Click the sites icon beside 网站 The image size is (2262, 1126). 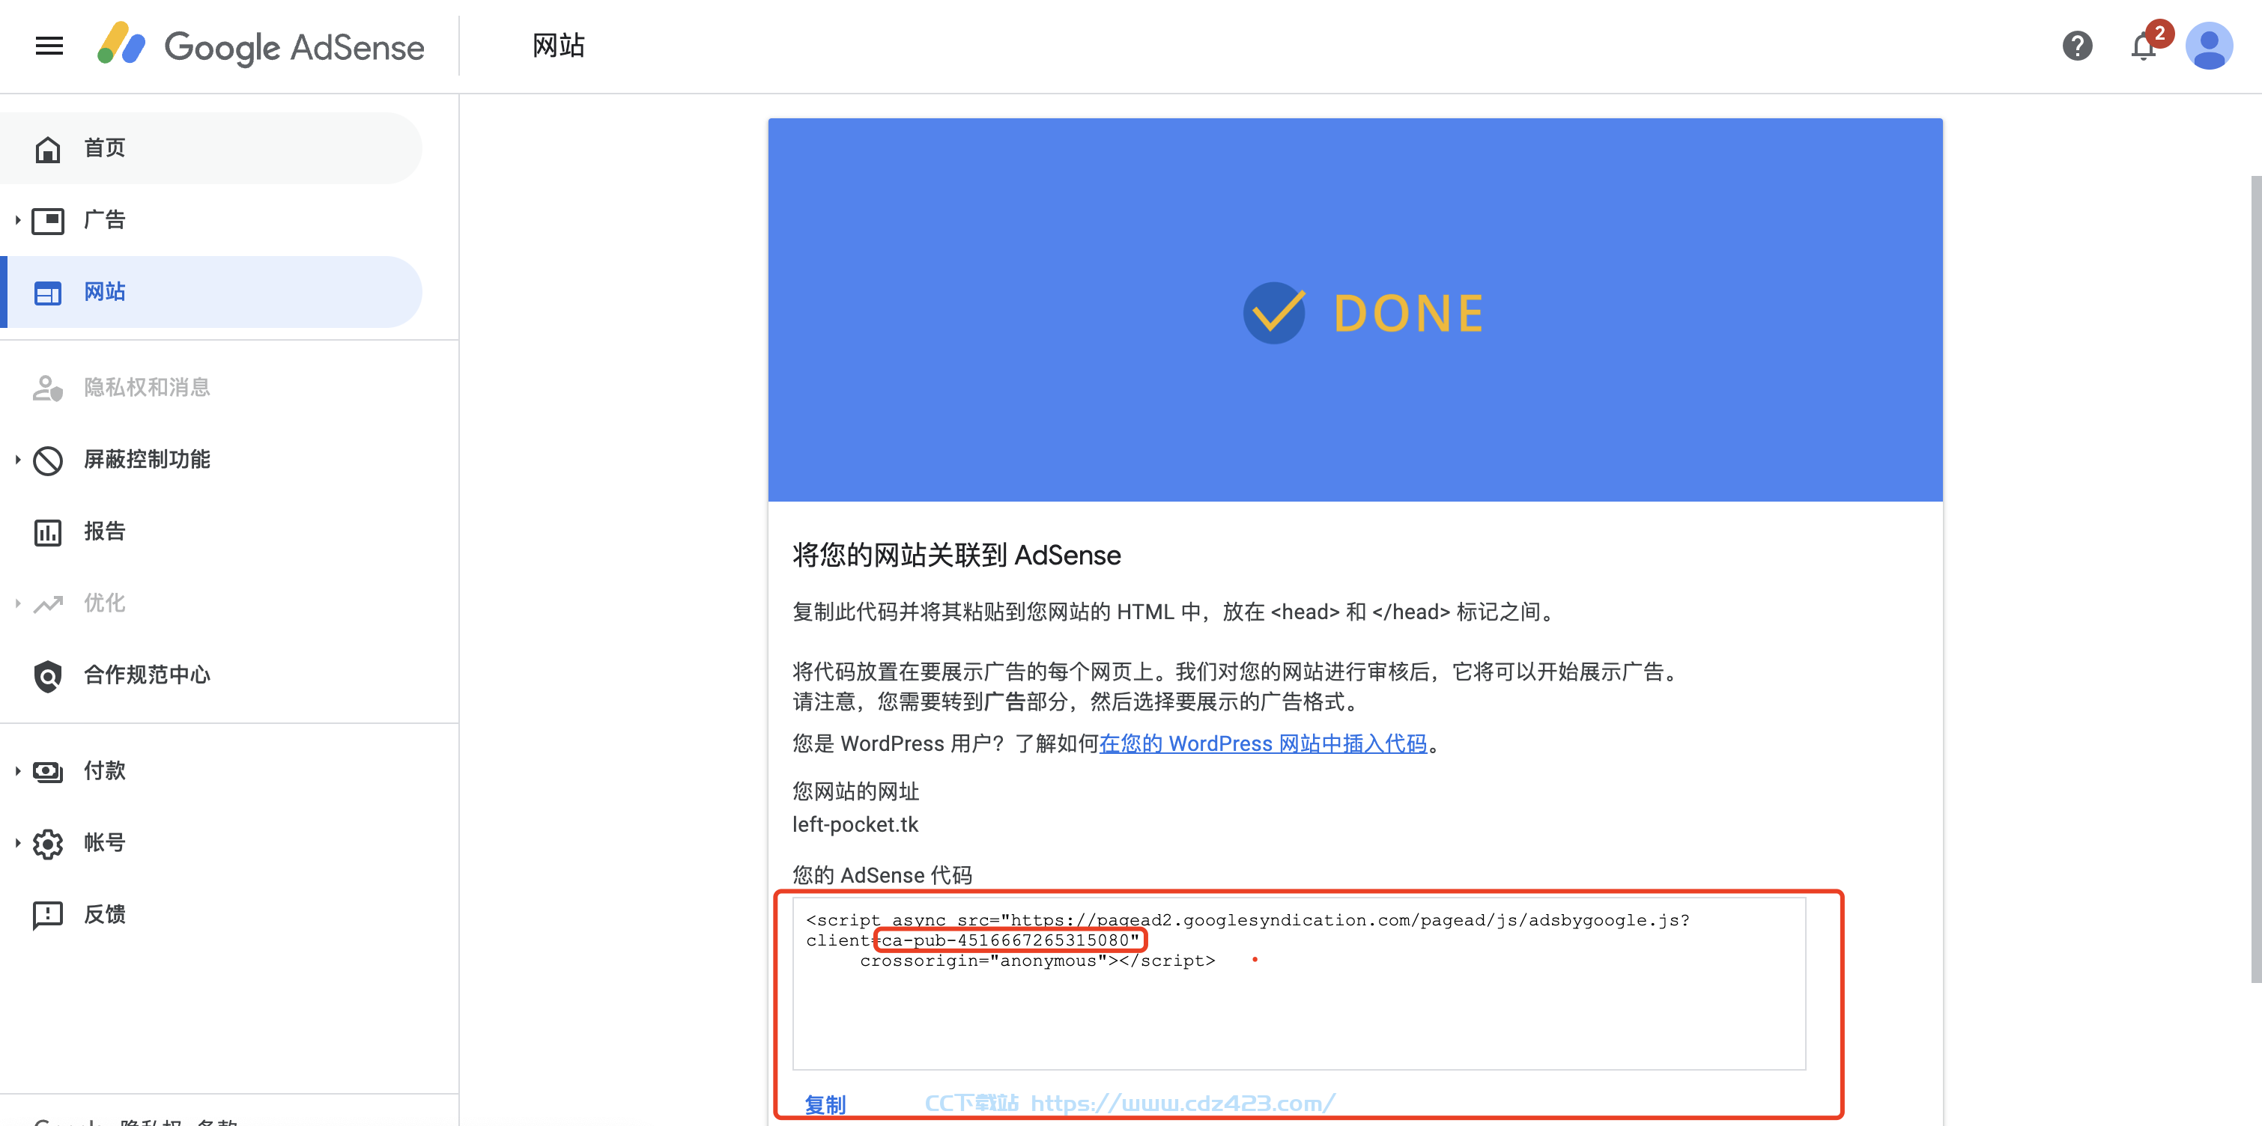47,293
